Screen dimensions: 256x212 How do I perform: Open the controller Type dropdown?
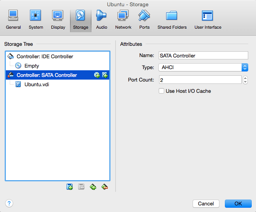tap(203, 67)
